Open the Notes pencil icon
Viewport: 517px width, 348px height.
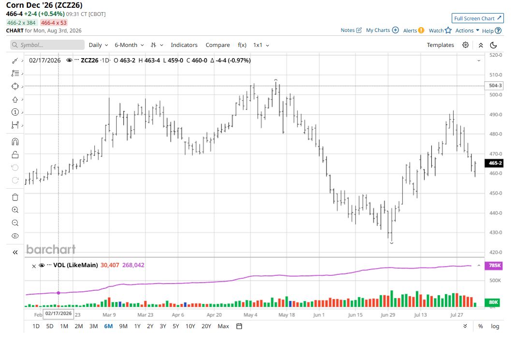(359, 30)
